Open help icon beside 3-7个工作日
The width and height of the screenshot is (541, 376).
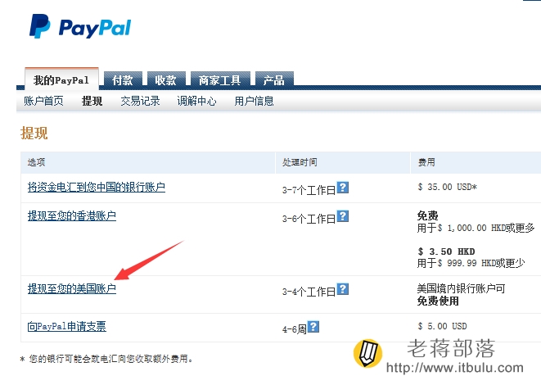coord(343,188)
